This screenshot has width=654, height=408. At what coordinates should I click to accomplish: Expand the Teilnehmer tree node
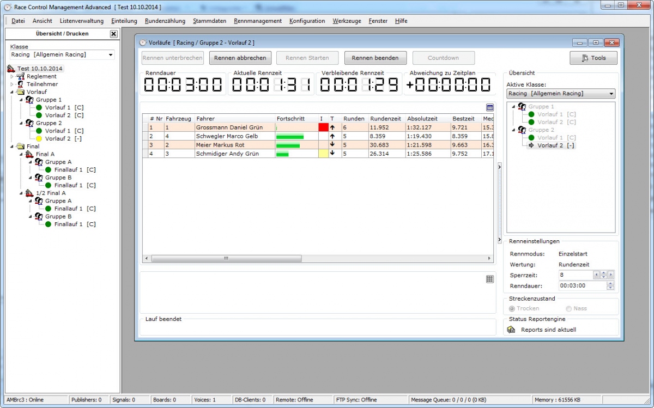[13, 84]
